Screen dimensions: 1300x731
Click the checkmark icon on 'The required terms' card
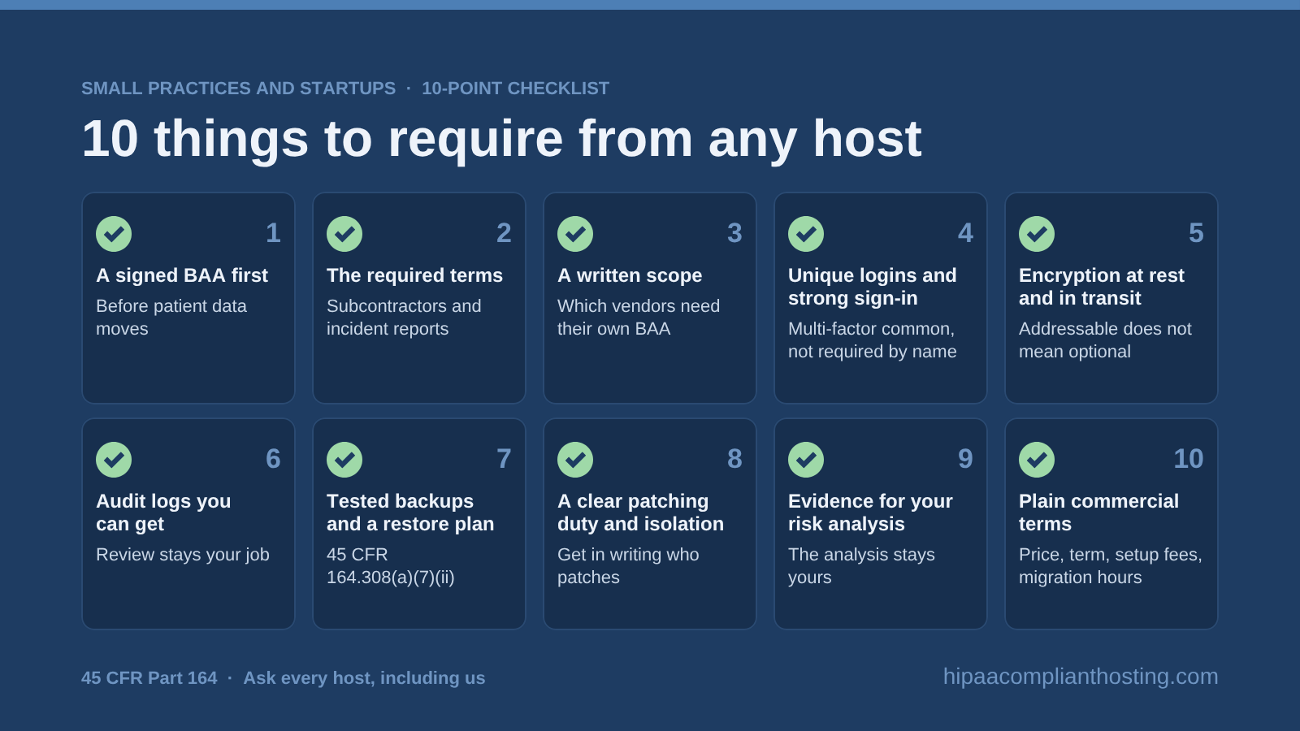pyautogui.click(x=344, y=234)
